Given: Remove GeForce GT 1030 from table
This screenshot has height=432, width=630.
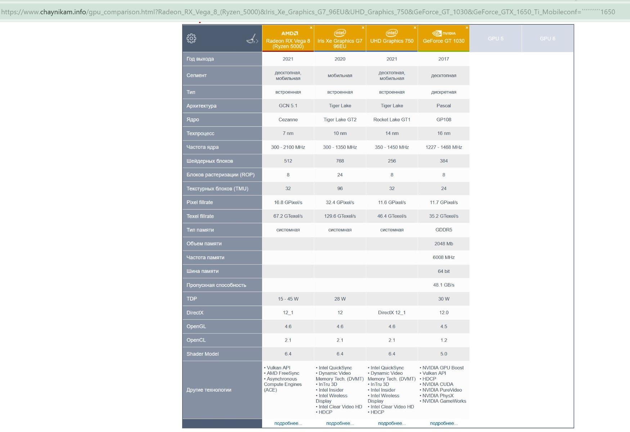Looking at the screenshot, I should [467, 28].
